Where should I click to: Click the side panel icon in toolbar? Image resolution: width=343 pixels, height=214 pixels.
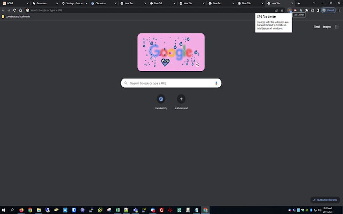pos(317,10)
